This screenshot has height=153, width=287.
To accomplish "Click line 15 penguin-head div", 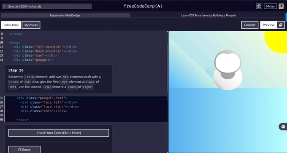I will (x=42, y=98).
